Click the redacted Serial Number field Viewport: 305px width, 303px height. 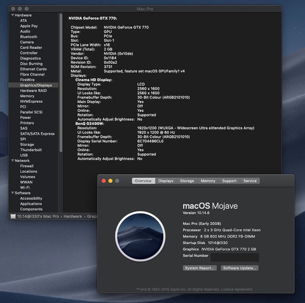(x=234, y=257)
